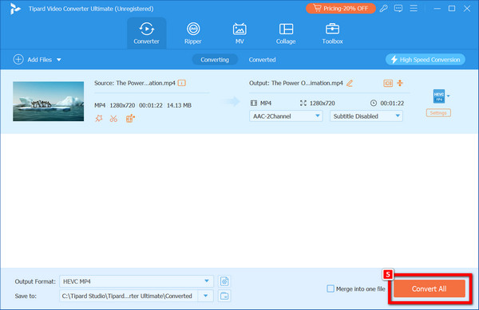Rename output file with pencil icon
This screenshot has width=479, height=310.
350,83
